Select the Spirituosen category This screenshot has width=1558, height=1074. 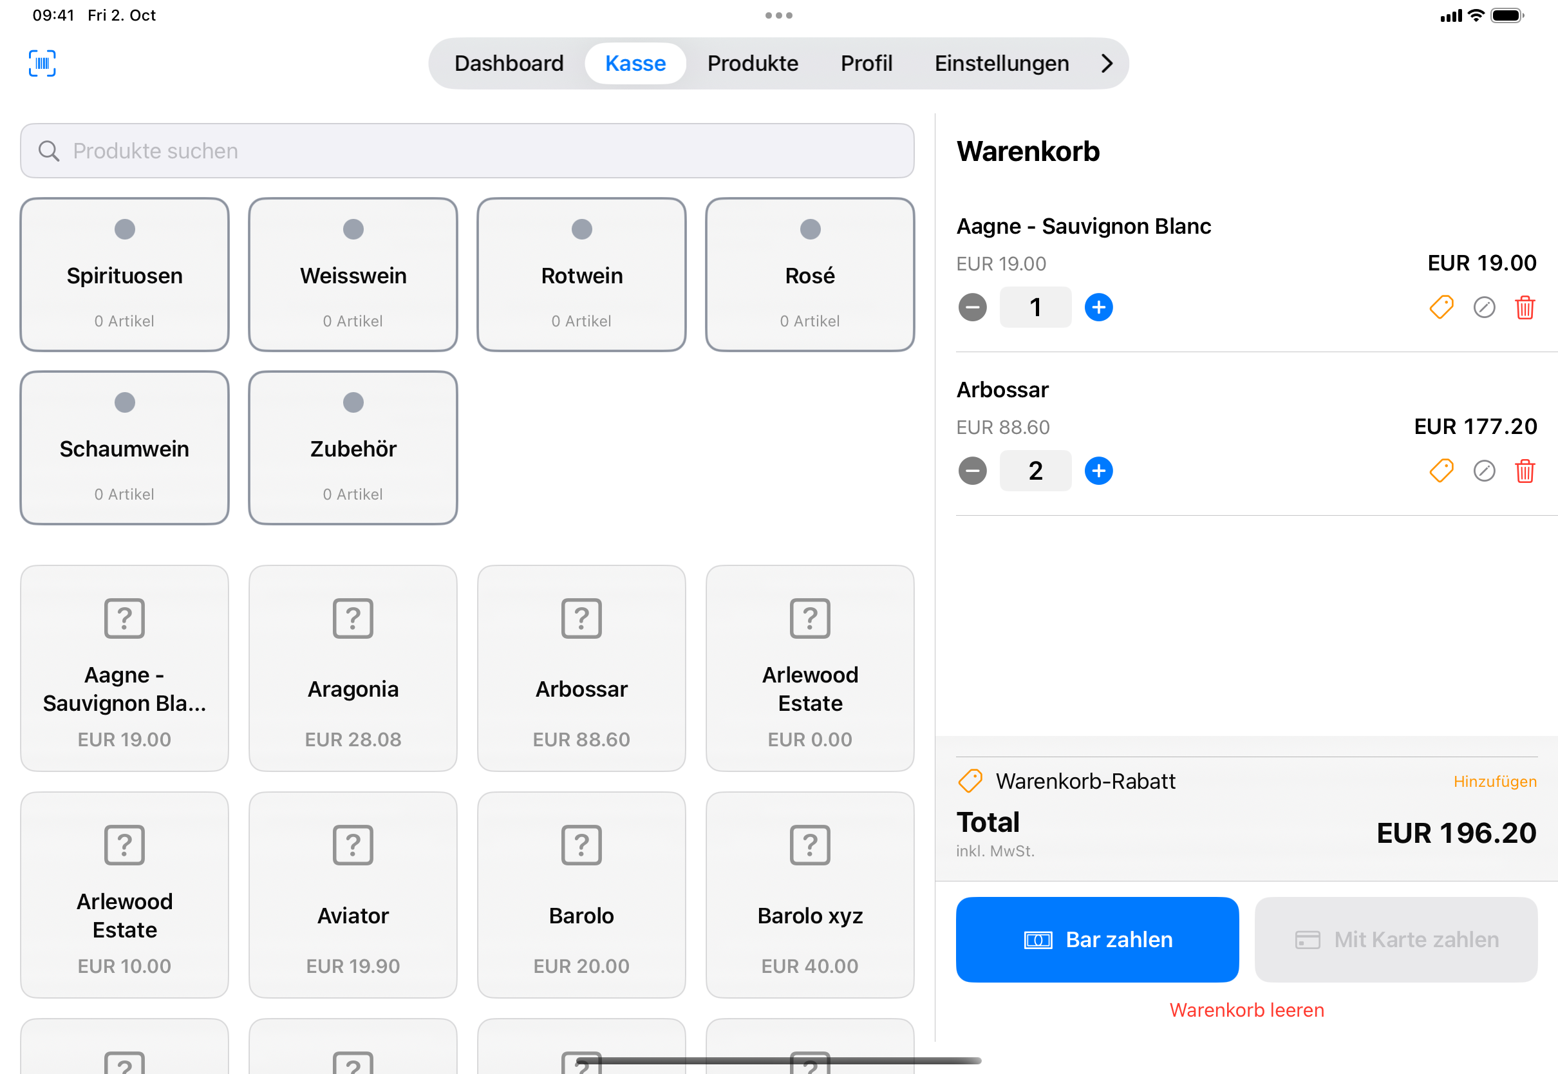tap(124, 274)
